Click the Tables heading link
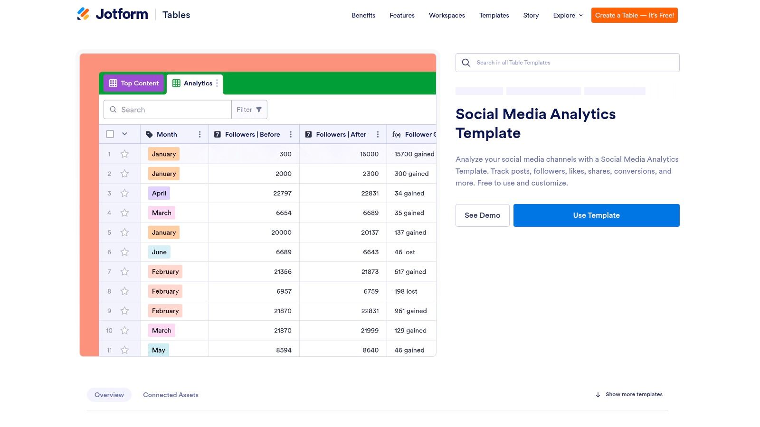Viewport: 760px width, 427px height. (x=176, y=15)
